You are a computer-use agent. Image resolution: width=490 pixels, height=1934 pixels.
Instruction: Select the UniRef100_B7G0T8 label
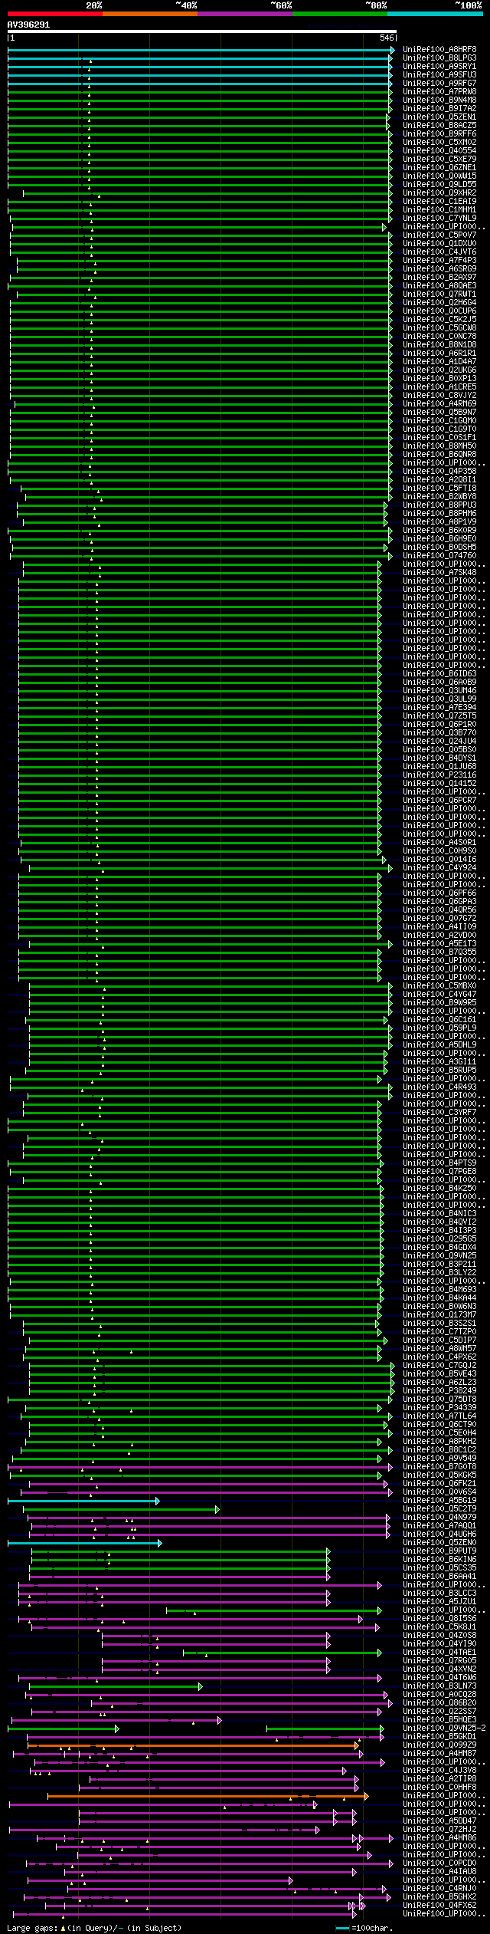[x=439, y=1467]
